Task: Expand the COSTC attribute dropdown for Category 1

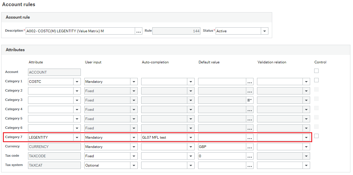Action: tap(77, 81)
